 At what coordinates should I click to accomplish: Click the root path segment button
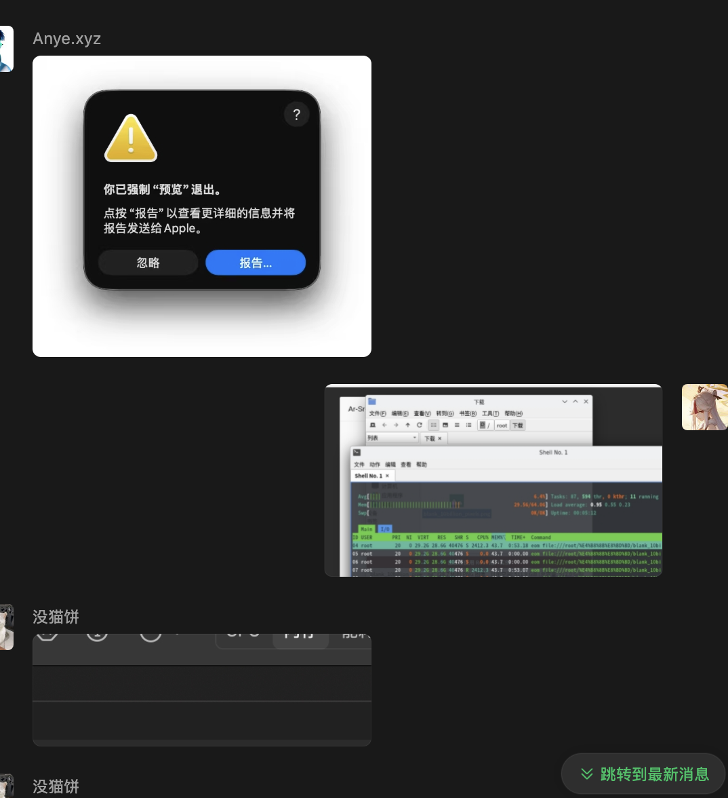[502, 425]
